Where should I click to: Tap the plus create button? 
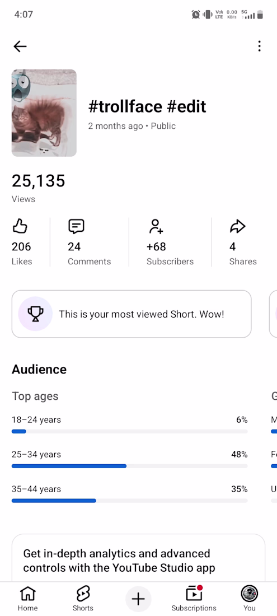[138, 599]
